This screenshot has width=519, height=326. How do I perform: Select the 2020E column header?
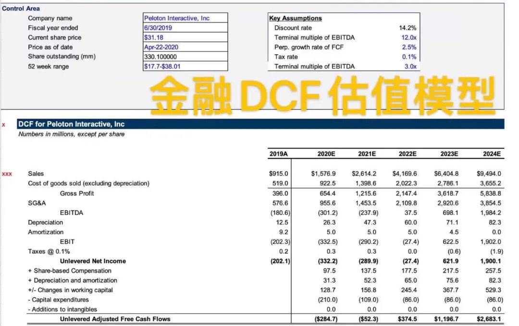point(326,154)
